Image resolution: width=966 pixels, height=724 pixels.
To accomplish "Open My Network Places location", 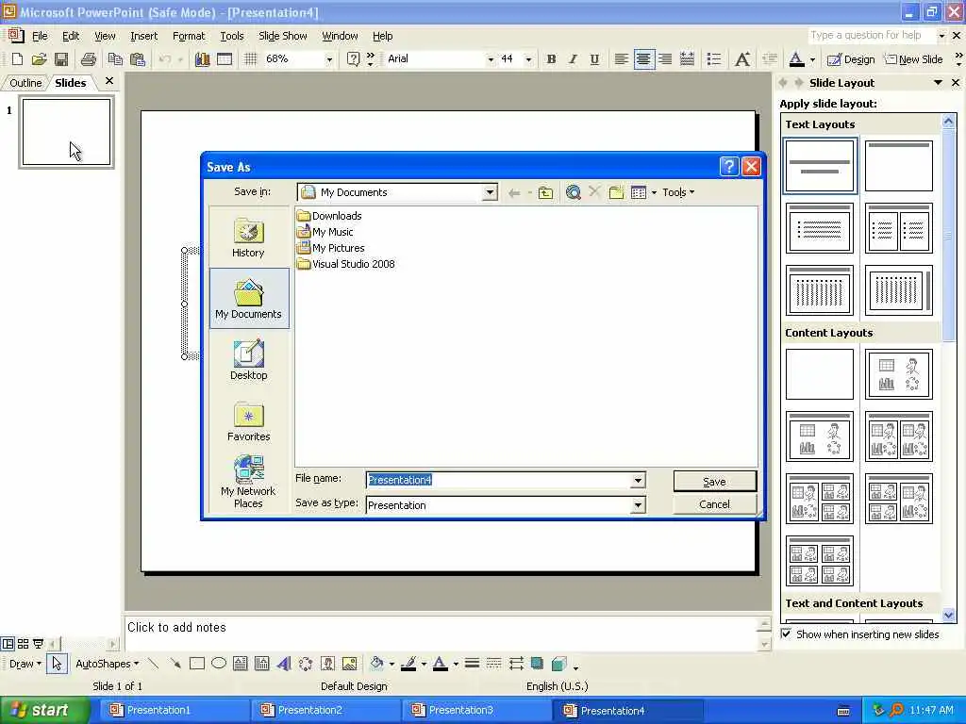I will tap(248, 482).
